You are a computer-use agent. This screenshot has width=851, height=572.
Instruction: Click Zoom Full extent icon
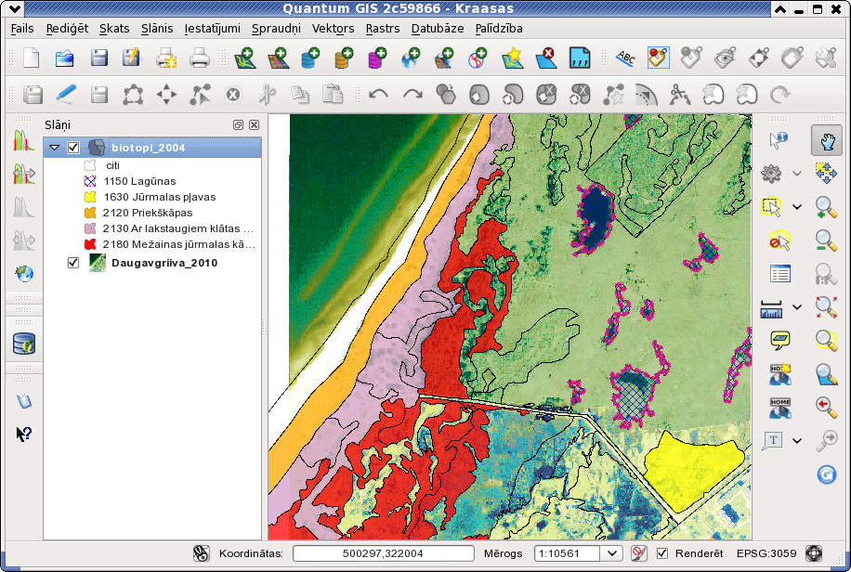(x=826, y=307)
